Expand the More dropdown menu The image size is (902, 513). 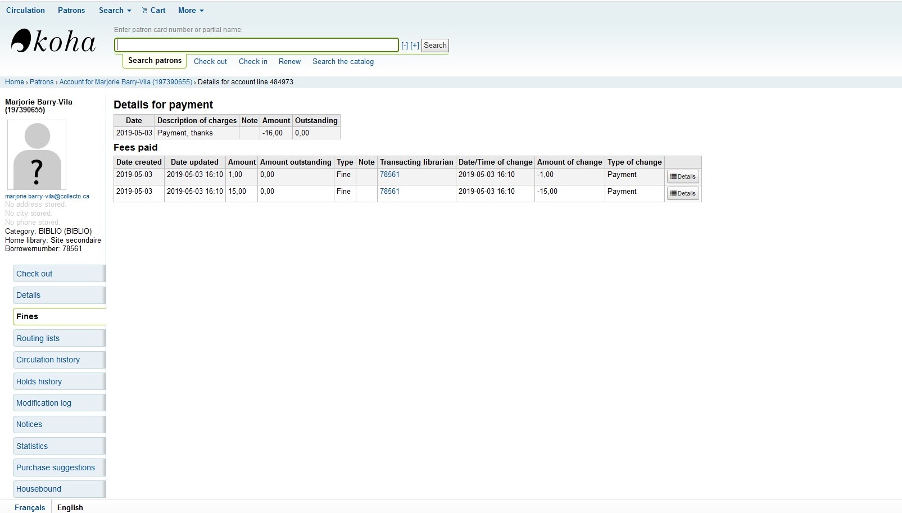point(191,10)
